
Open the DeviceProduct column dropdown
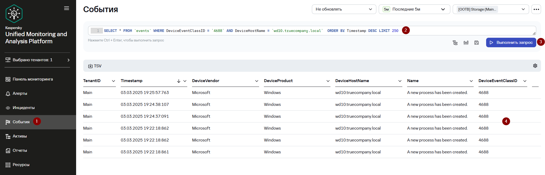(328, 81)
